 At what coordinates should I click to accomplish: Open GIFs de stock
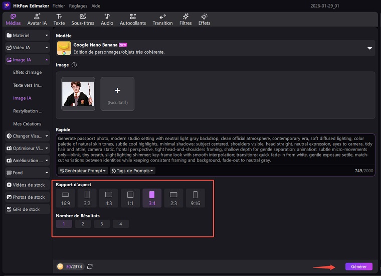(x=28, y=209)
